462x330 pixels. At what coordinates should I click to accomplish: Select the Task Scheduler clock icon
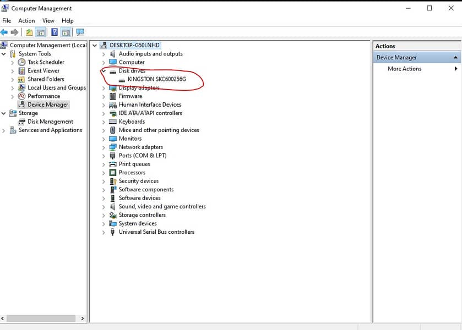tap(21, 62)
